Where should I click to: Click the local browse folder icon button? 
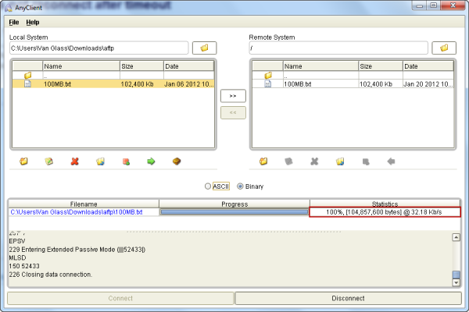click(x=204, y=48)
